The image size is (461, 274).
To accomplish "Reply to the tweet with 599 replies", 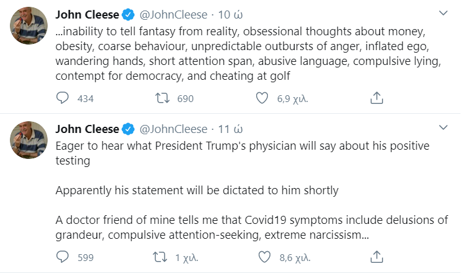I will point(62,257).
